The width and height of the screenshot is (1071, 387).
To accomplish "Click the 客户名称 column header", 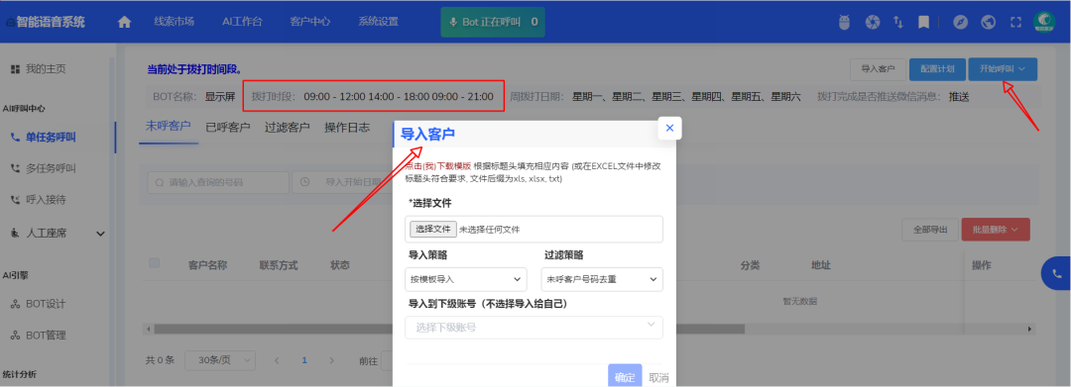I will point(207,265).
